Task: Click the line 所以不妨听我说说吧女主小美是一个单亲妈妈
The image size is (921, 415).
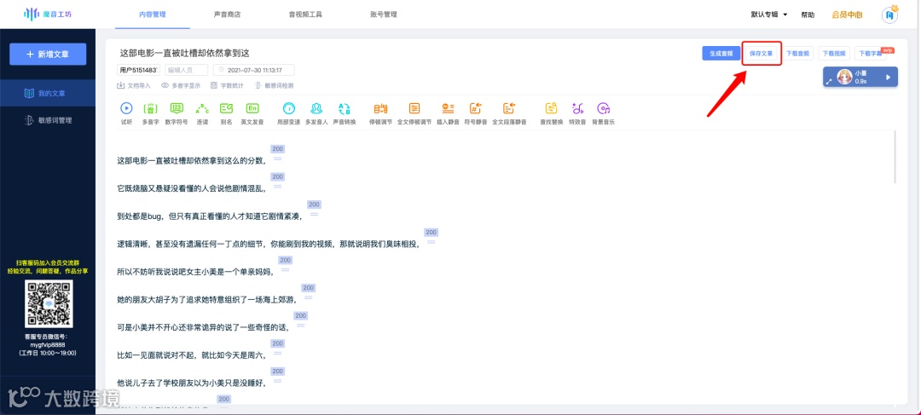Action: pyautogui.click(x=195, y=272)
